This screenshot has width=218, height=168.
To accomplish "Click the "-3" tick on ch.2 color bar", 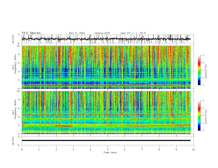I will pyautogui.click(x=203, y=101).
